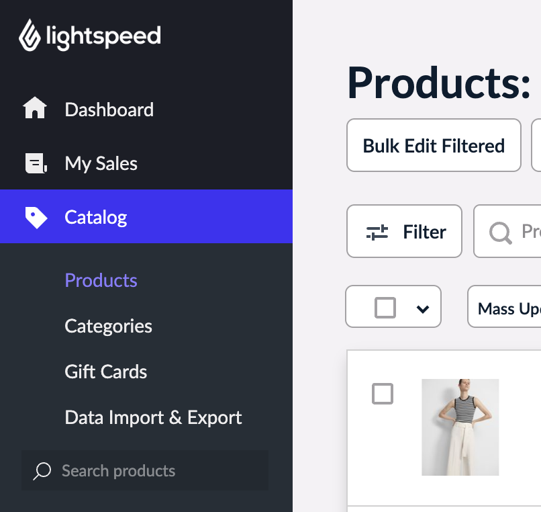Select the Catalog menu item
This screenshot has height=512, width=541.
click(x=146, y=216)
